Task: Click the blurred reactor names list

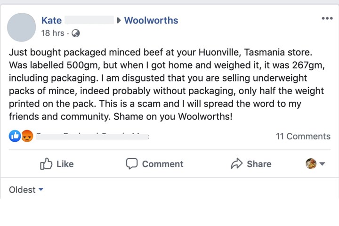Action: (92, 136)
